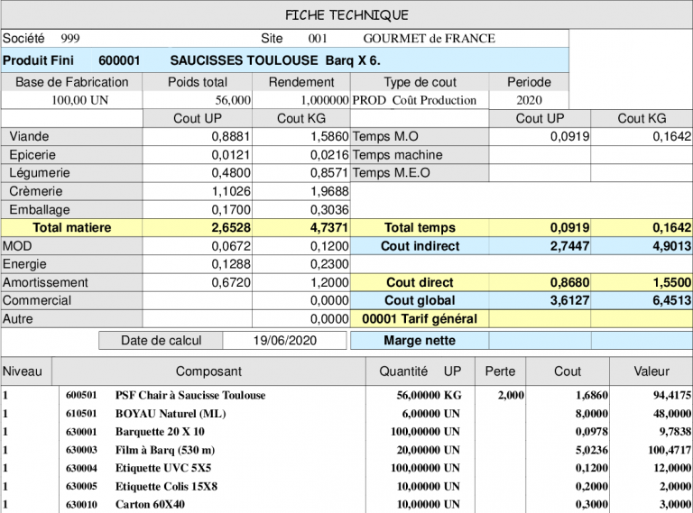Click the Site code field 001
The height and width of the screenshot is (513, 693).
click(x=317, y=39)
